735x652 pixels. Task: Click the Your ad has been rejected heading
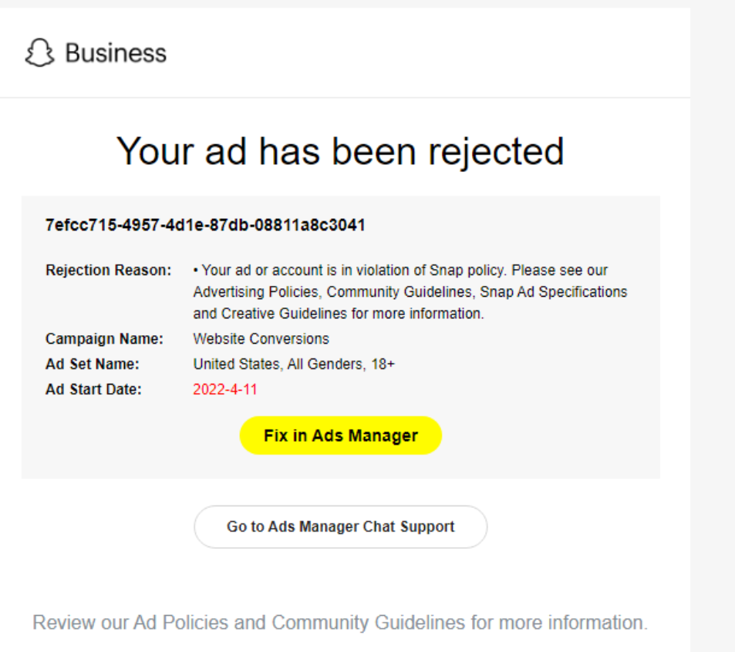click(x=340, y=151)
